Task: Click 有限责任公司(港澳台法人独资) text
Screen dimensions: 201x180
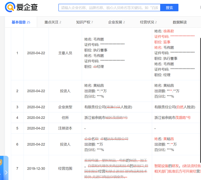Action: tap(108, 107)
